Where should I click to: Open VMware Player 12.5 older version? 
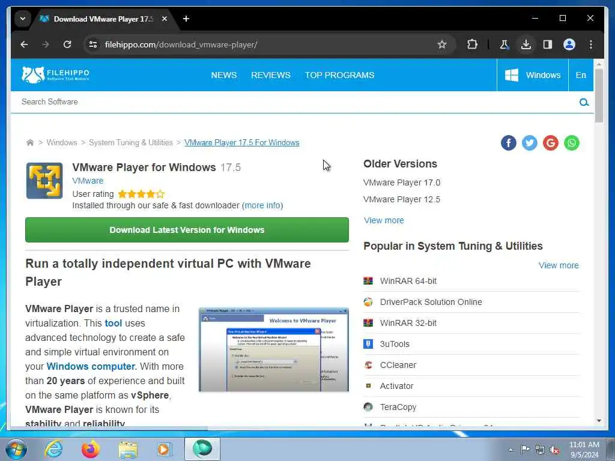pos(402,199)
